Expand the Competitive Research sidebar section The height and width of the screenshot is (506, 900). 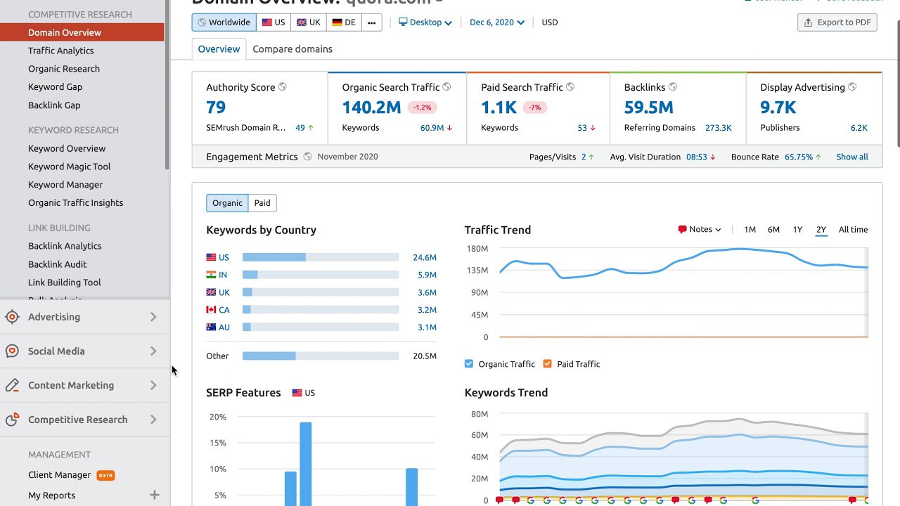pos(84,420)
